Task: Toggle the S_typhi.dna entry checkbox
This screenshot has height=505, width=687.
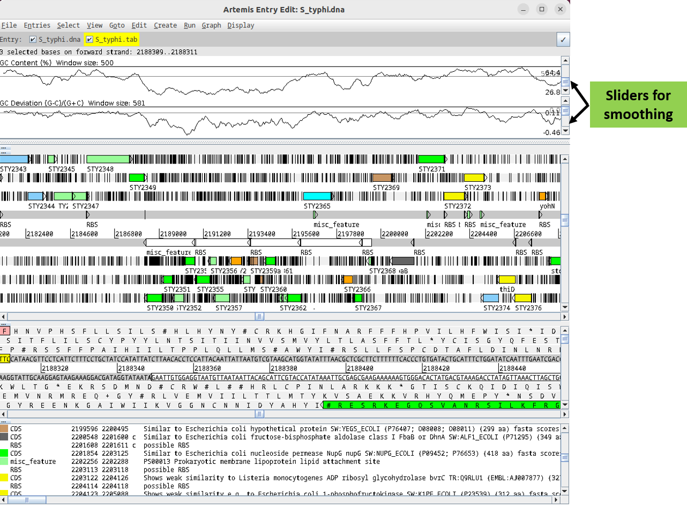Action: pyautogui.click(x=33, y=40)
